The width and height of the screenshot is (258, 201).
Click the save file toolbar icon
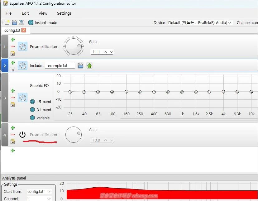[x=21, y=22]
